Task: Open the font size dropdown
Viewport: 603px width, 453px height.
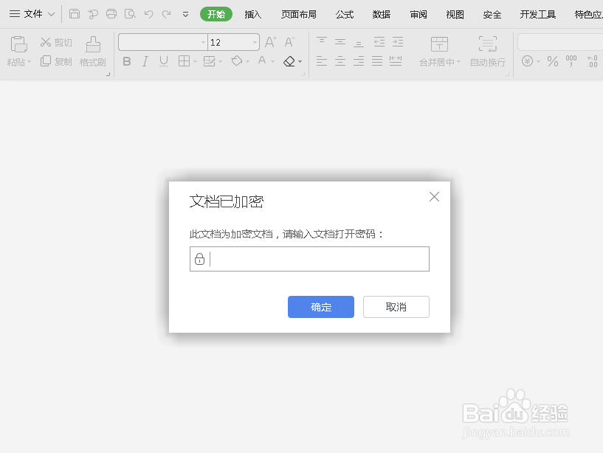Action: (254, 42)
